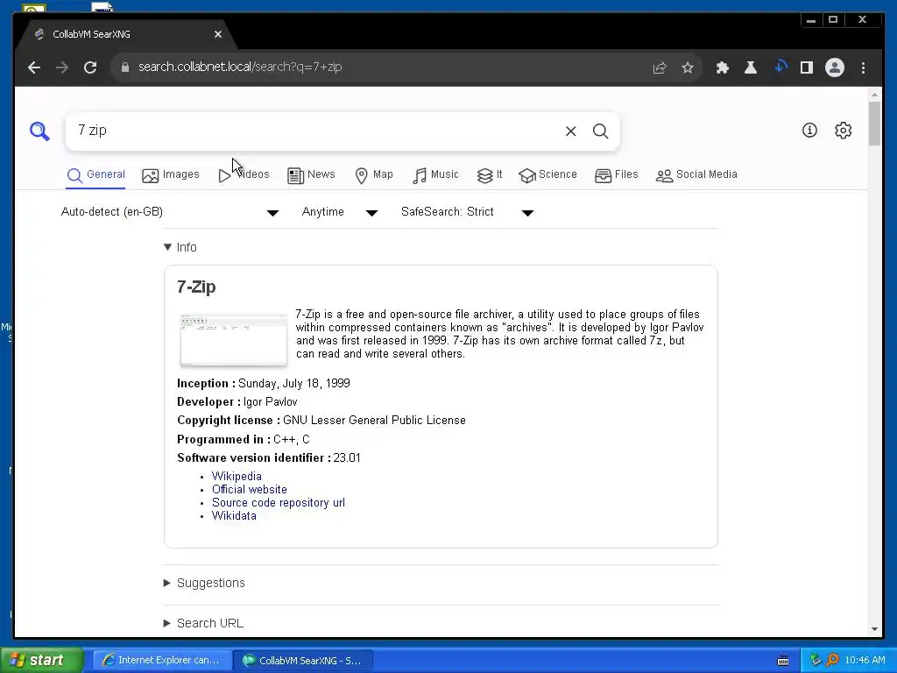
Task: Bookmark this page with the star icon
Action: pos(688,67)
